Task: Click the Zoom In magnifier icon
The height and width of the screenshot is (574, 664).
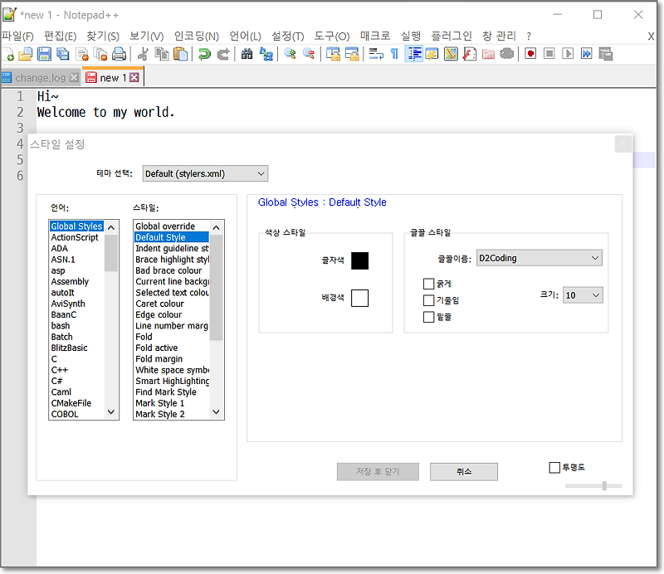Action: [x=290, y=54]
